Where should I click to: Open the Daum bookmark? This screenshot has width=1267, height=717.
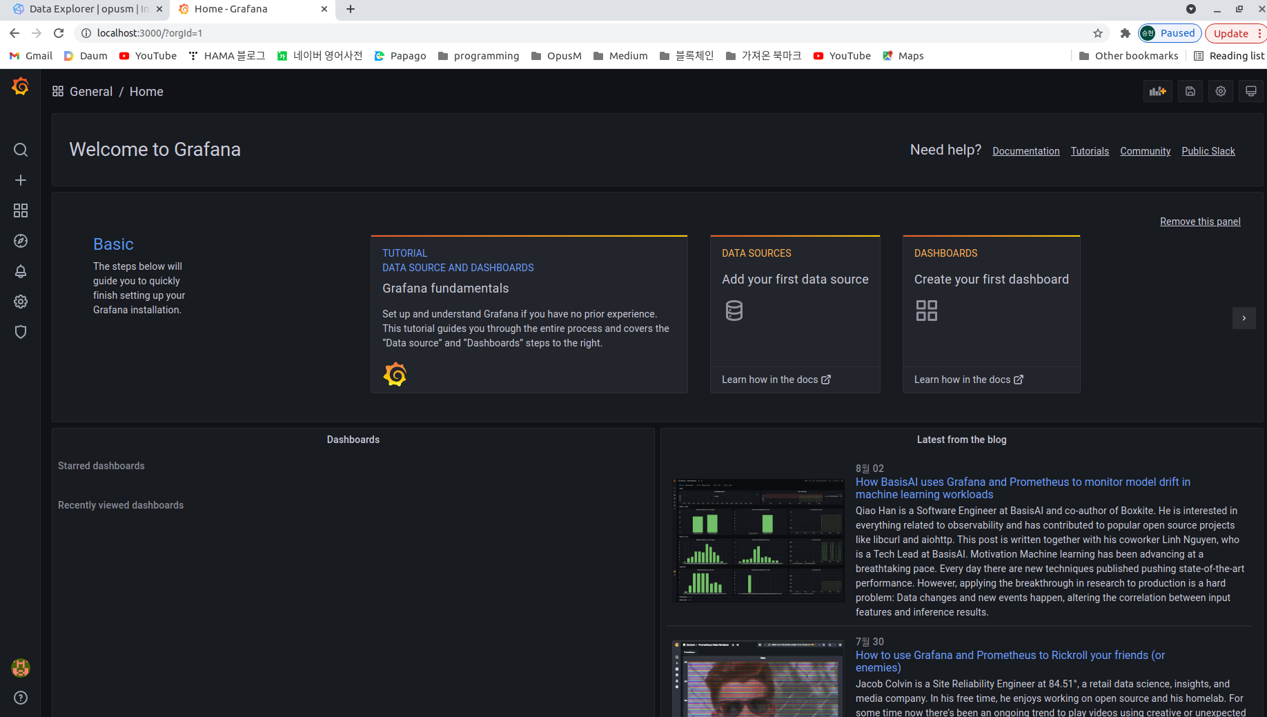tap(86, 56)
